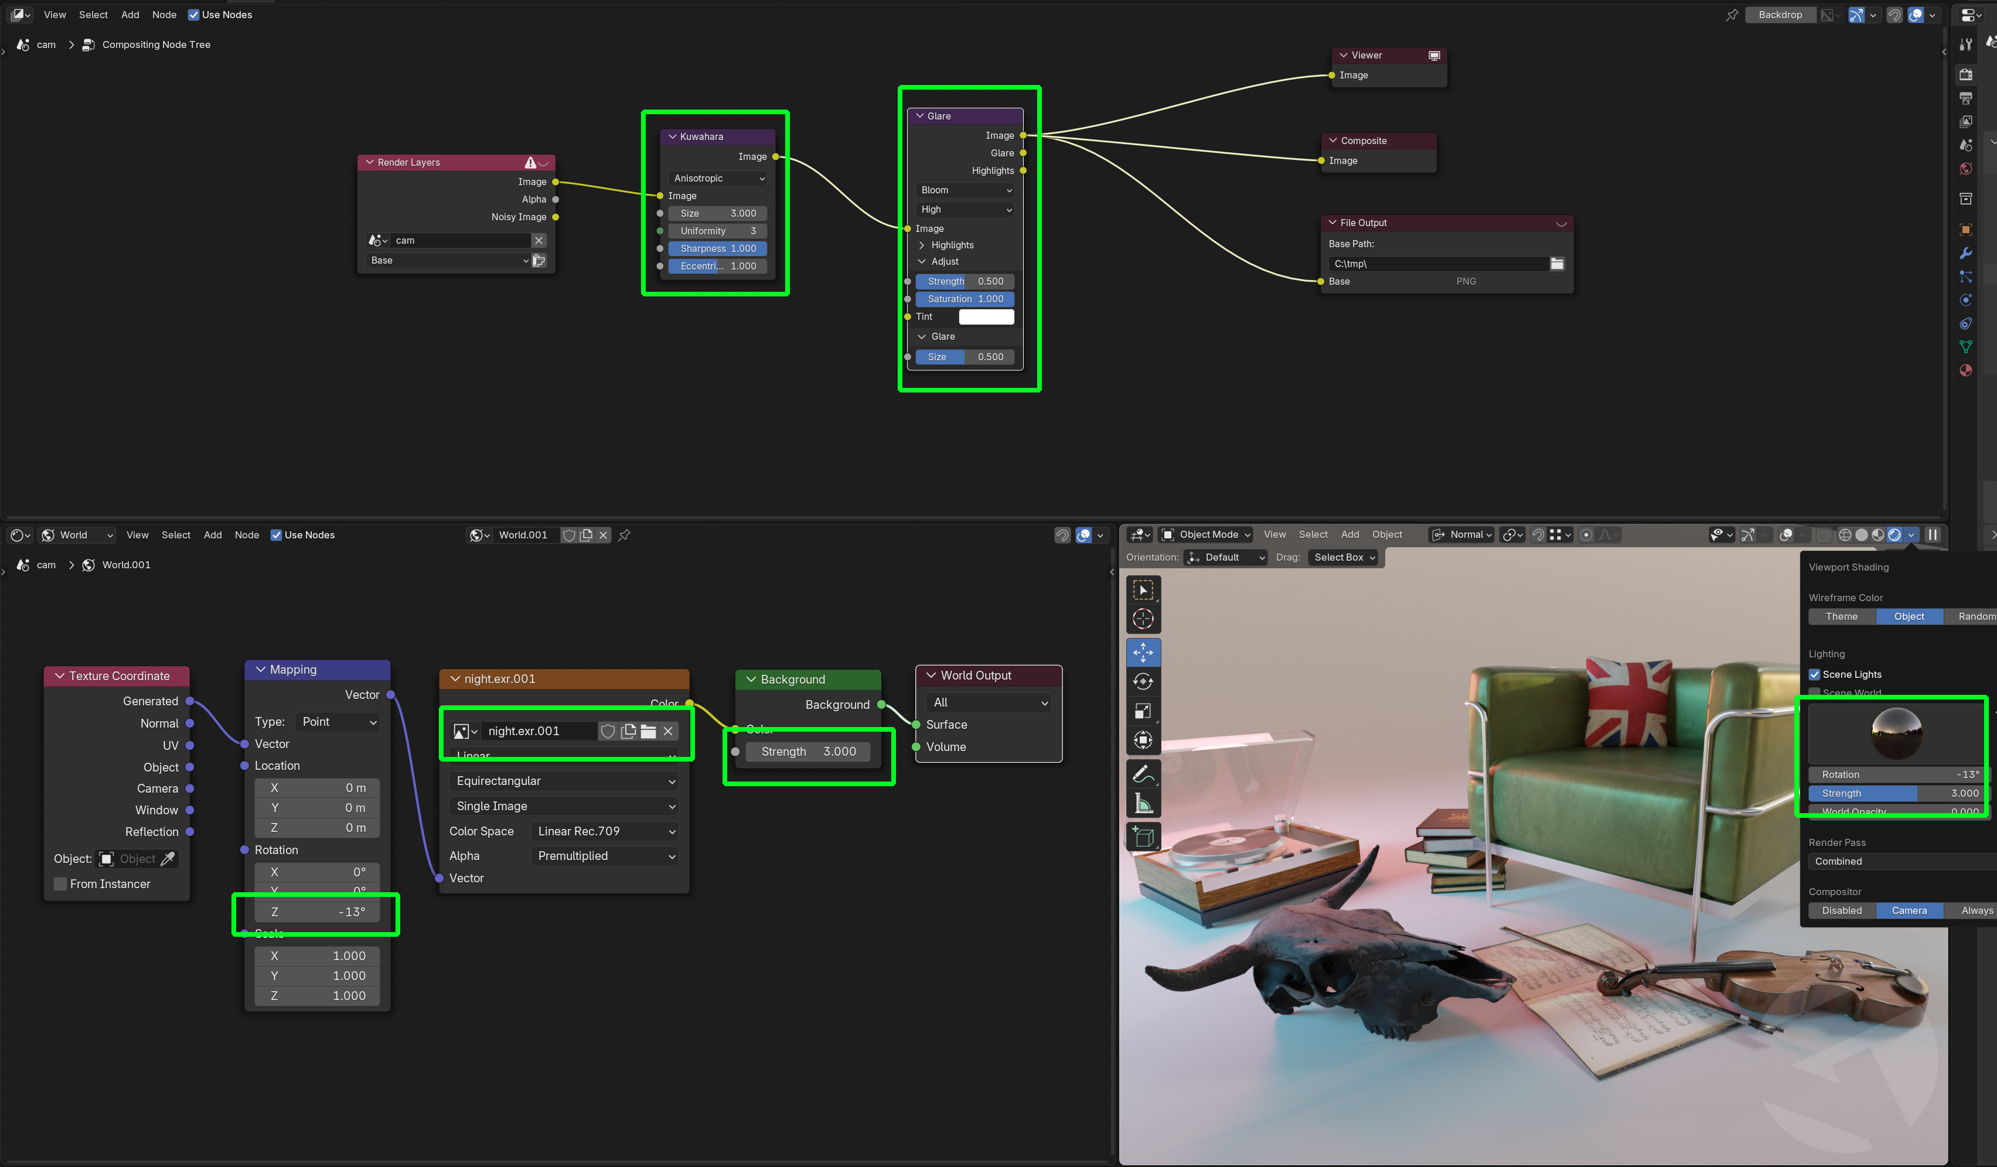Select the Annotate pencil tool
This screenshot has width=1997, height=1167.
tap(1143, 773)
